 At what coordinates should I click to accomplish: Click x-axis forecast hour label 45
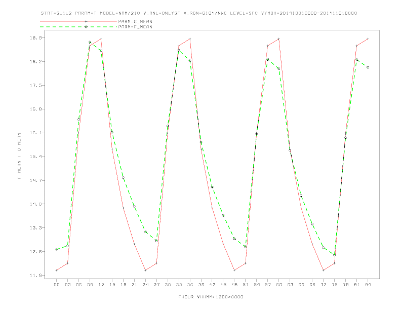click(x=223, y=285)
